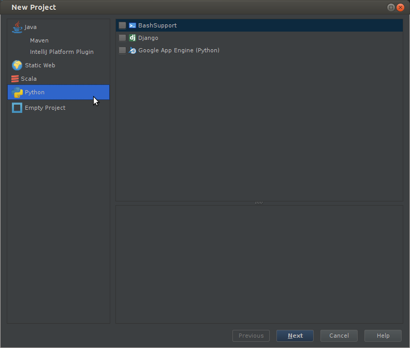Choose Empty Project label
Screen dimensions: 410x348
click(45, 108)
